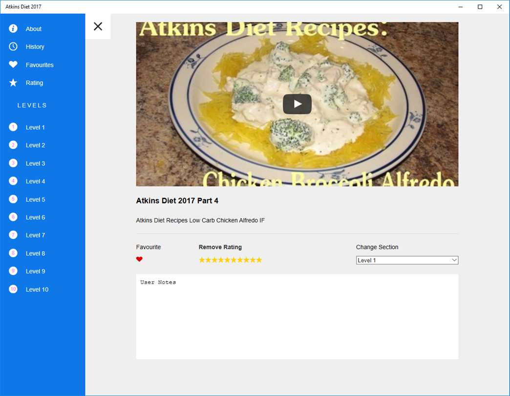Click the Rating star icon in sidebar
The width and height of the screenshot is (510, 396).
point(13,83)
